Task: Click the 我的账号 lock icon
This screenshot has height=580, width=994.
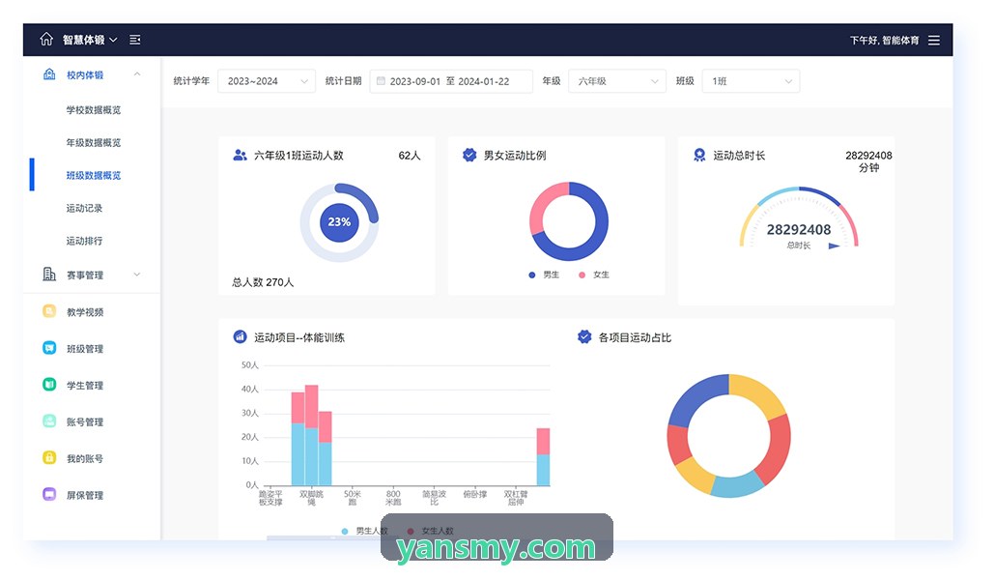Action: tap(49, 457)
